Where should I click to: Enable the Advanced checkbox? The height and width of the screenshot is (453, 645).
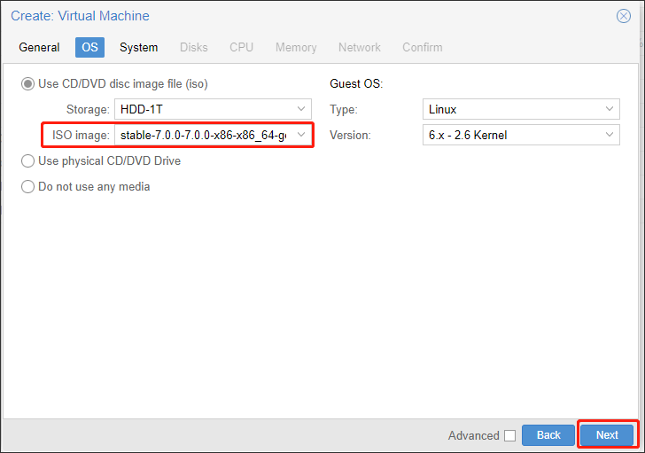tap(509, 435)
